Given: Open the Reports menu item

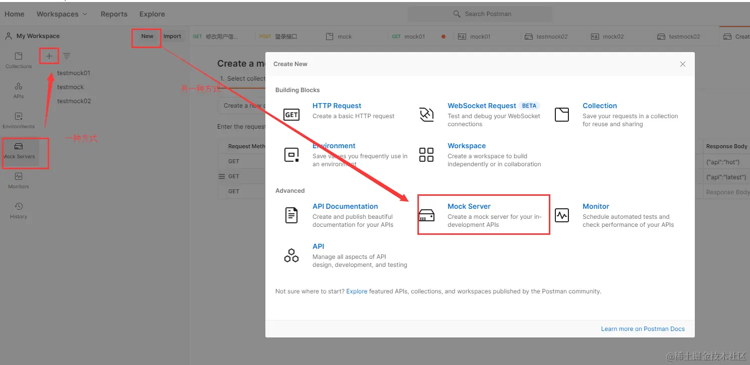Looking at the screenshot, I should pos(114,14).
